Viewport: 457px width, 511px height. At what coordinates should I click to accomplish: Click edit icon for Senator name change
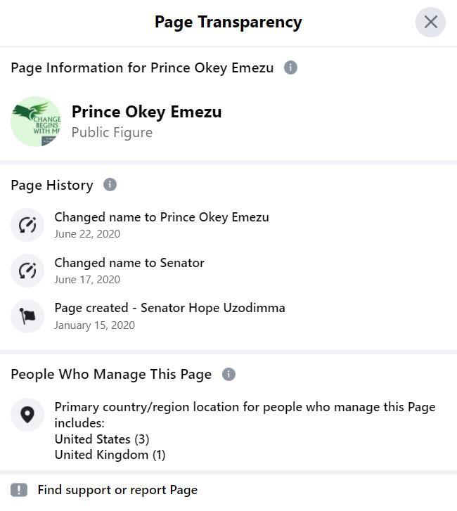[27, 271]
